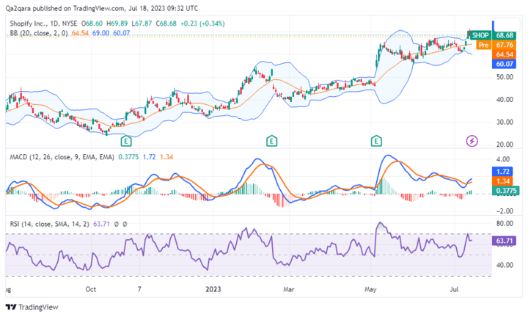Click the O68.60 open value
Viewport: 528px width, 317px height.
point(92,23)
